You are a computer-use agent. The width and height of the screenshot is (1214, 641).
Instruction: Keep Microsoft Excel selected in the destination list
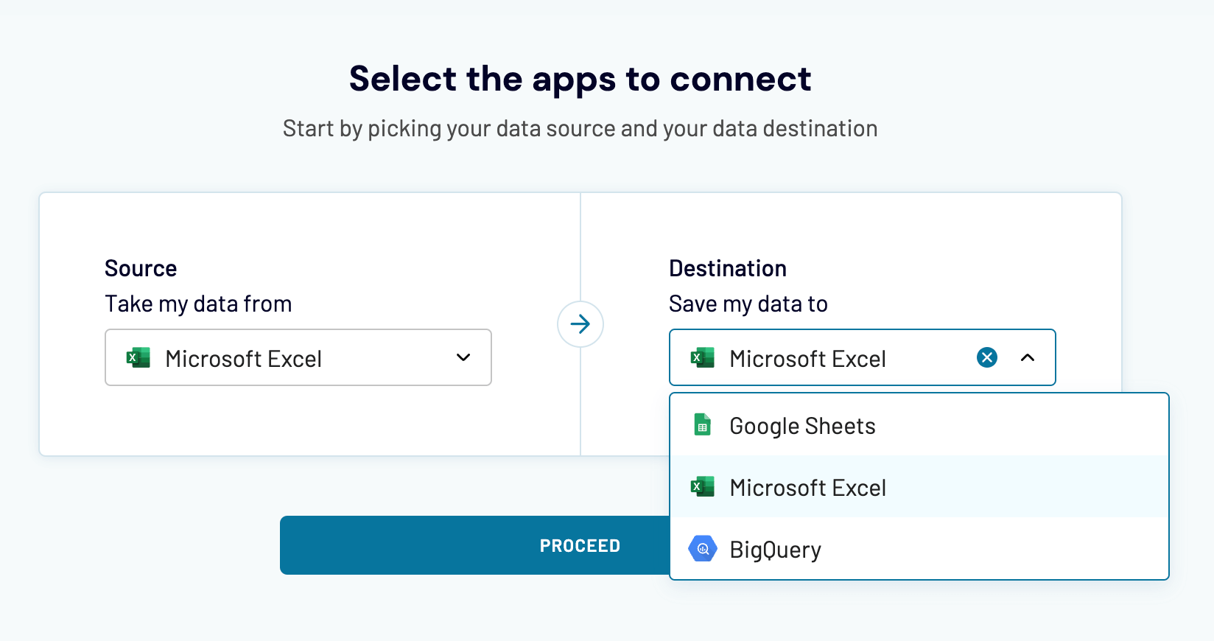click(x=807, y=487)
